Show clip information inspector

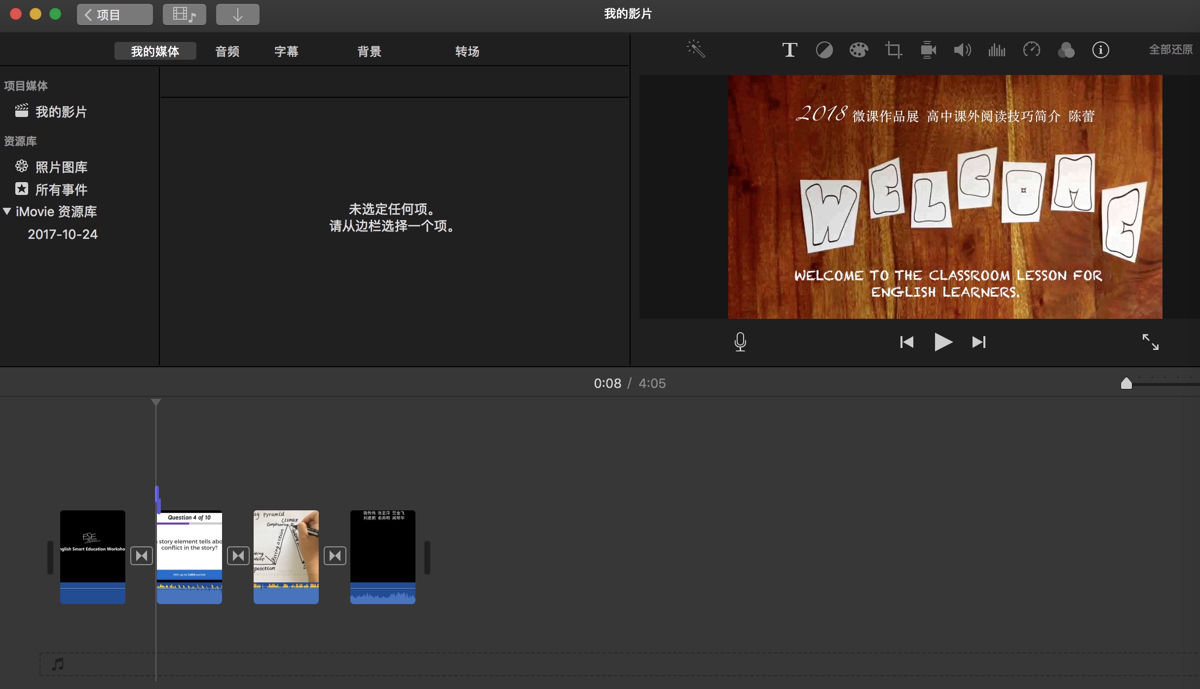point(1100,50)
